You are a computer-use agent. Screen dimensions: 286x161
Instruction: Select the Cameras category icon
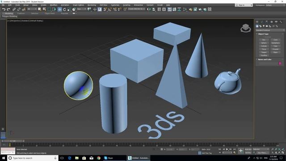[x=267, y=26]
